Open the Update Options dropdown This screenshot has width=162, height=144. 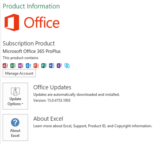(15, 96)
